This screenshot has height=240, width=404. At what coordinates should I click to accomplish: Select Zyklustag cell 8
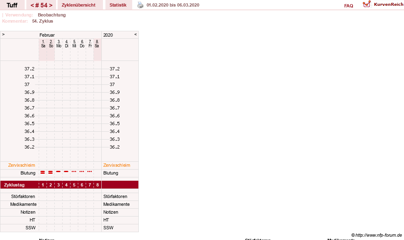click(x=97, y=185)
